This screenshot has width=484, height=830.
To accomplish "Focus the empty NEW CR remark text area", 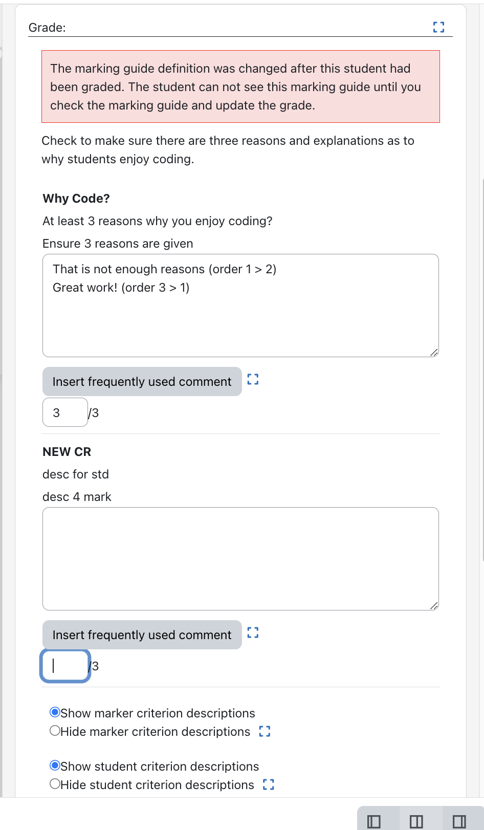I will 240,559.
